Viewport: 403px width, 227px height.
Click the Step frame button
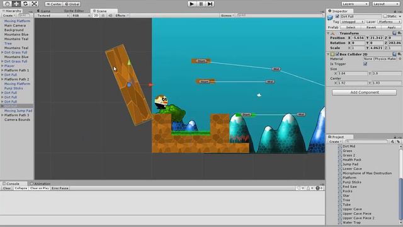pos(210,4)
